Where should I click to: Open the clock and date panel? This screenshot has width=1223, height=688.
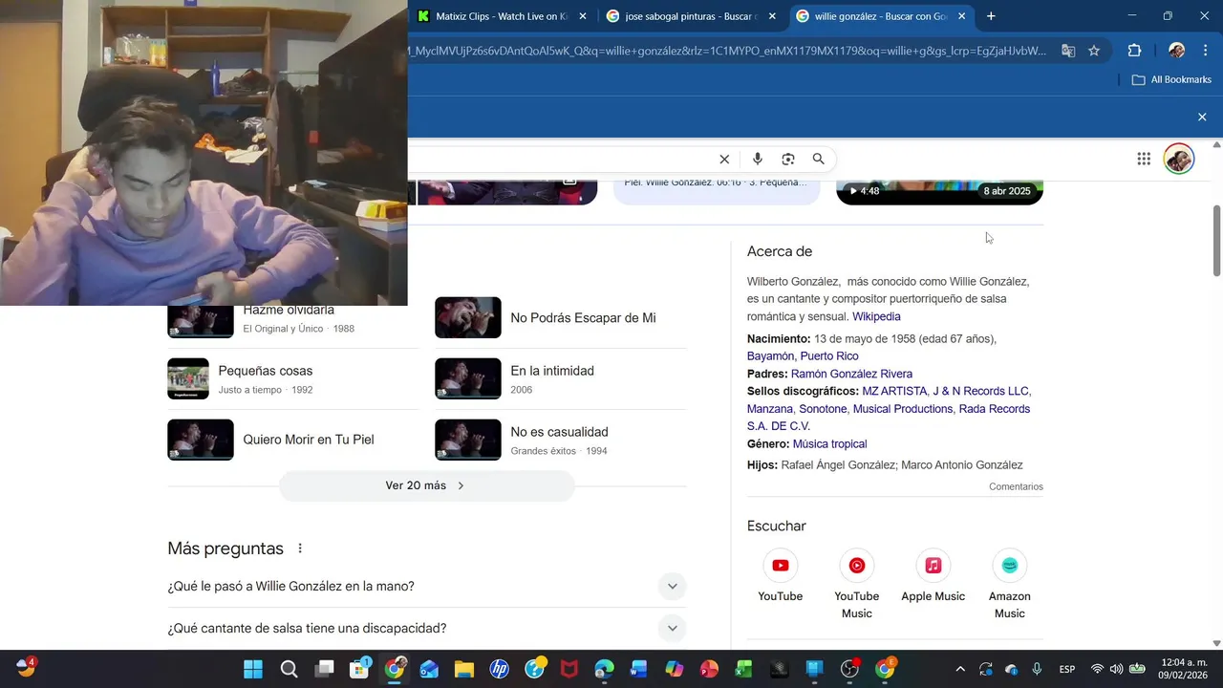click(1183, 669)
